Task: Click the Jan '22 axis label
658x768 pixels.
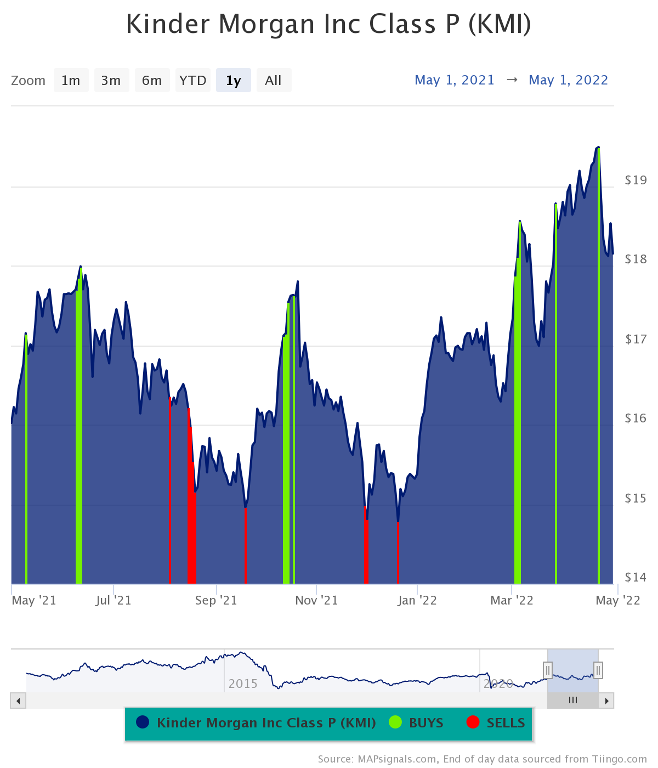Action: coord(417,600)
